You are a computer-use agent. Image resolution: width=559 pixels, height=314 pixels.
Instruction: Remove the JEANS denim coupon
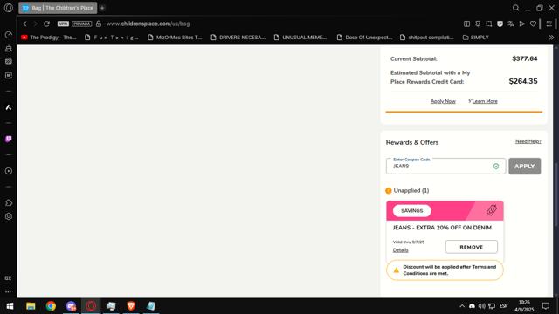(x=472, y=247)
